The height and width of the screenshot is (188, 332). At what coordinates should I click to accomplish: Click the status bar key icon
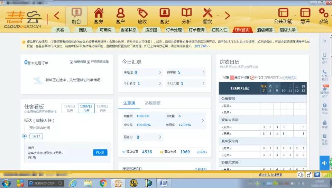[309, 175]
